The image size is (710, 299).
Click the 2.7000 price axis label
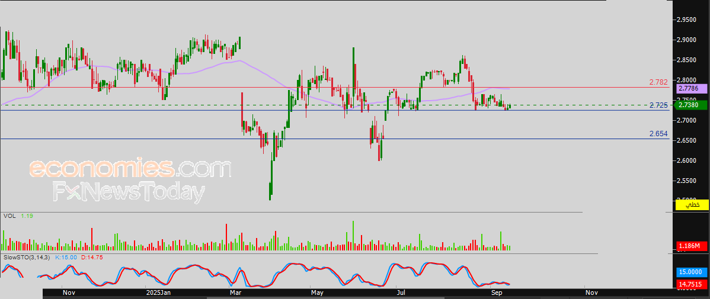[686, 120]
